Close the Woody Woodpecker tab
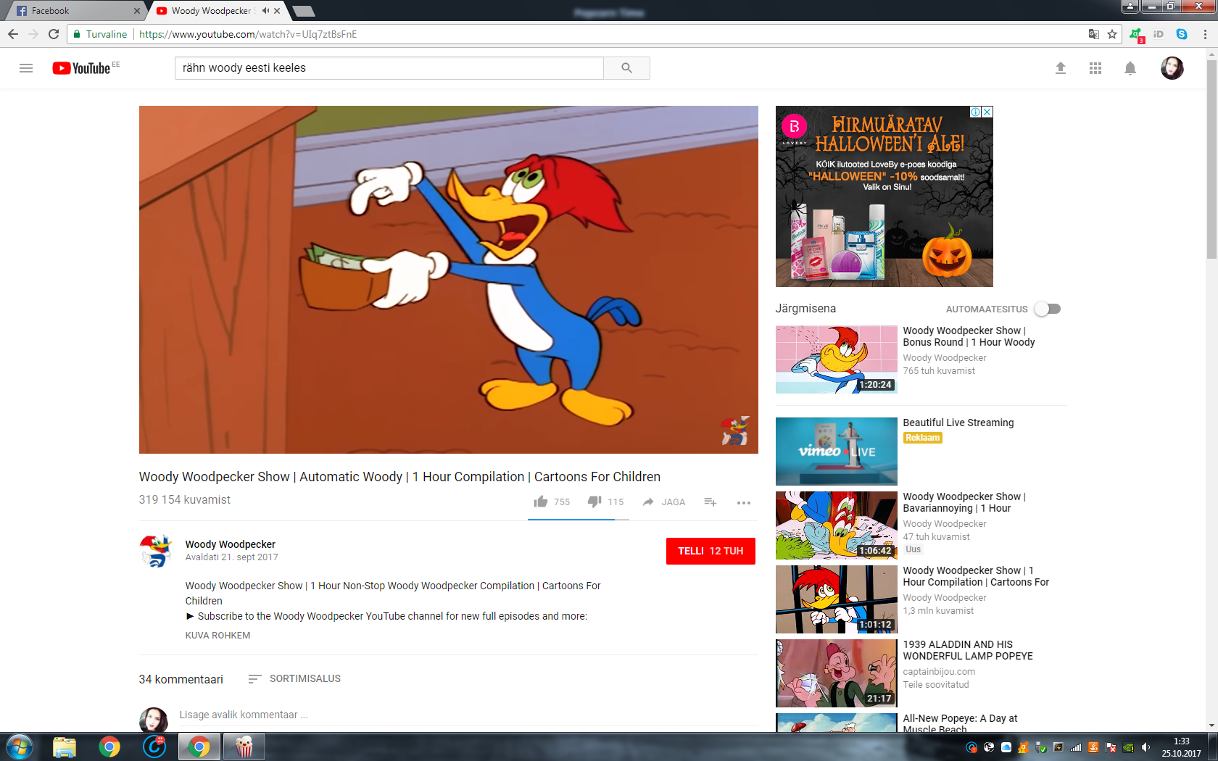The width and height of the screenshot is (1218, 761). point(277,11)
